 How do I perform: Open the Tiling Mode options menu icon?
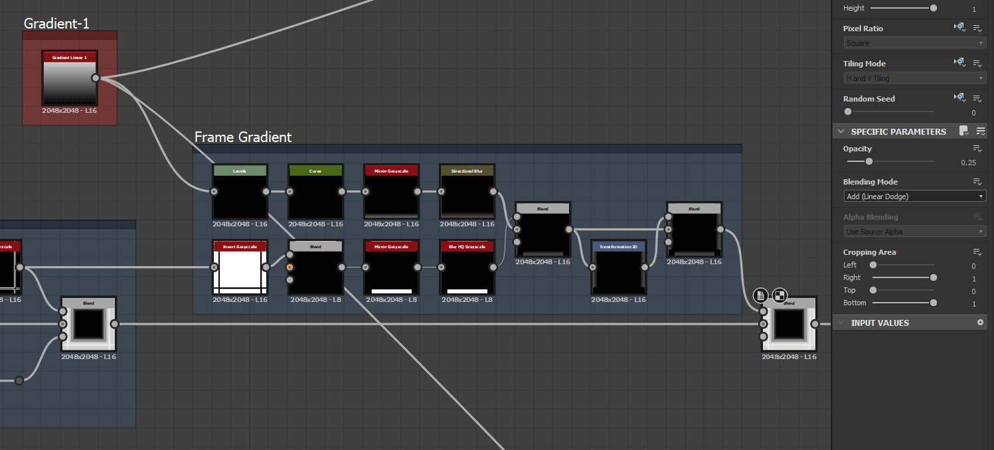[977, 63]
